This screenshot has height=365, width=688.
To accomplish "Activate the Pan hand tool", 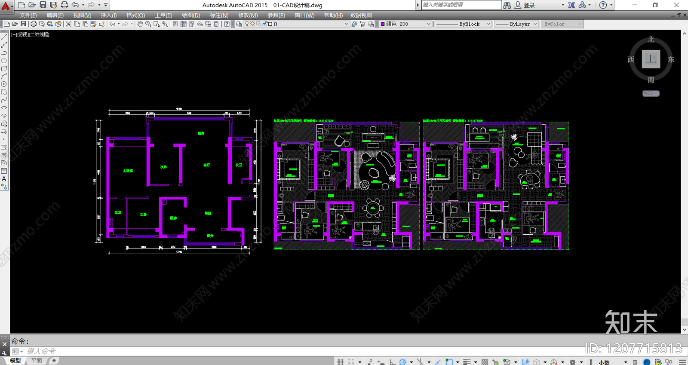I will 140,24.
